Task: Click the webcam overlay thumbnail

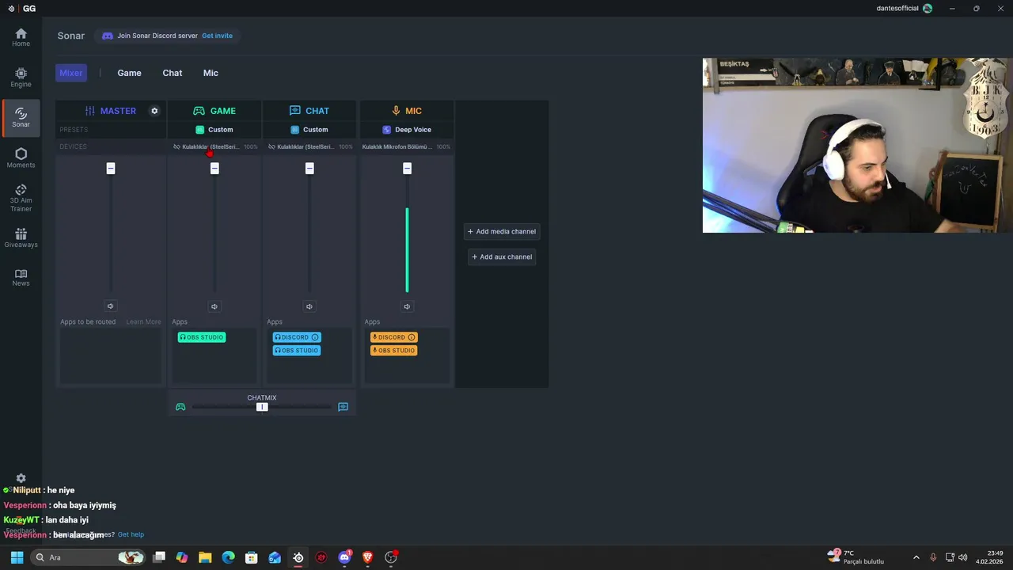Action: tap(858, 146)
